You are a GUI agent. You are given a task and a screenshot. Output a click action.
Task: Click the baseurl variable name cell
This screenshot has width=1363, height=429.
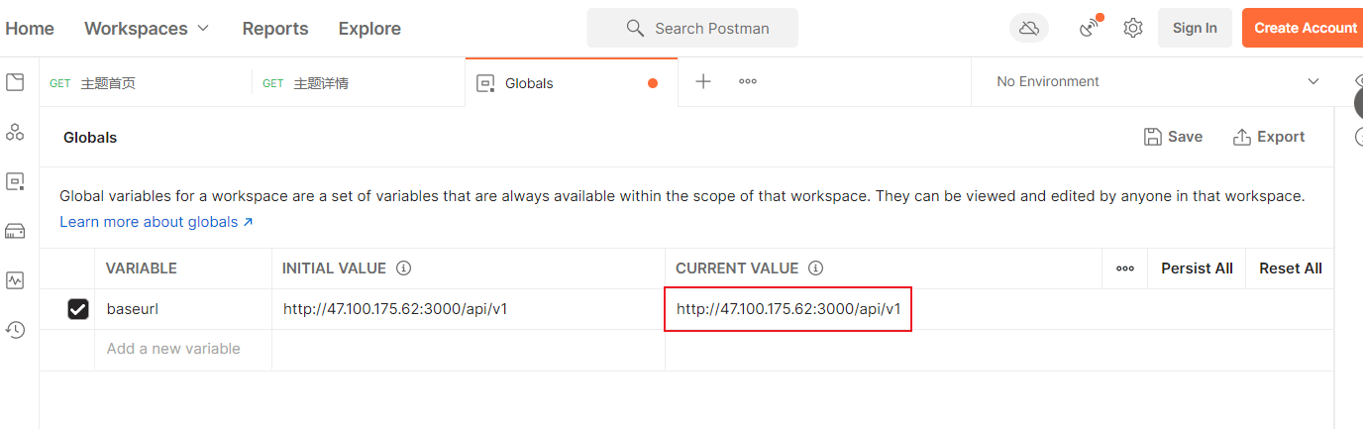(x=183, y=309)
